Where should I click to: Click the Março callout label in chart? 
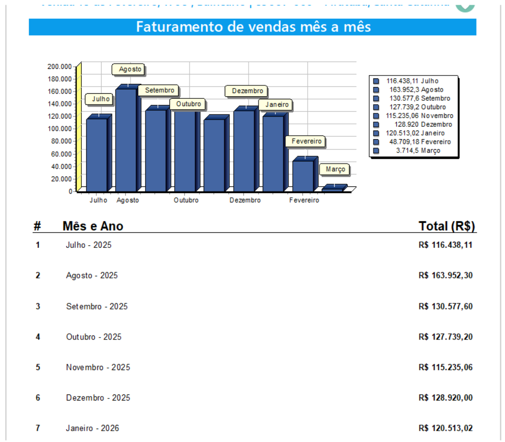335,169
